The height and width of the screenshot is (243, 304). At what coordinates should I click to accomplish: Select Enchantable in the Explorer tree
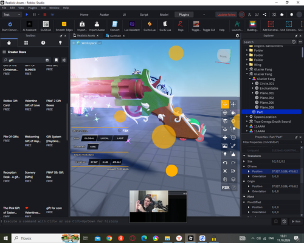click(x=269, y=88)
